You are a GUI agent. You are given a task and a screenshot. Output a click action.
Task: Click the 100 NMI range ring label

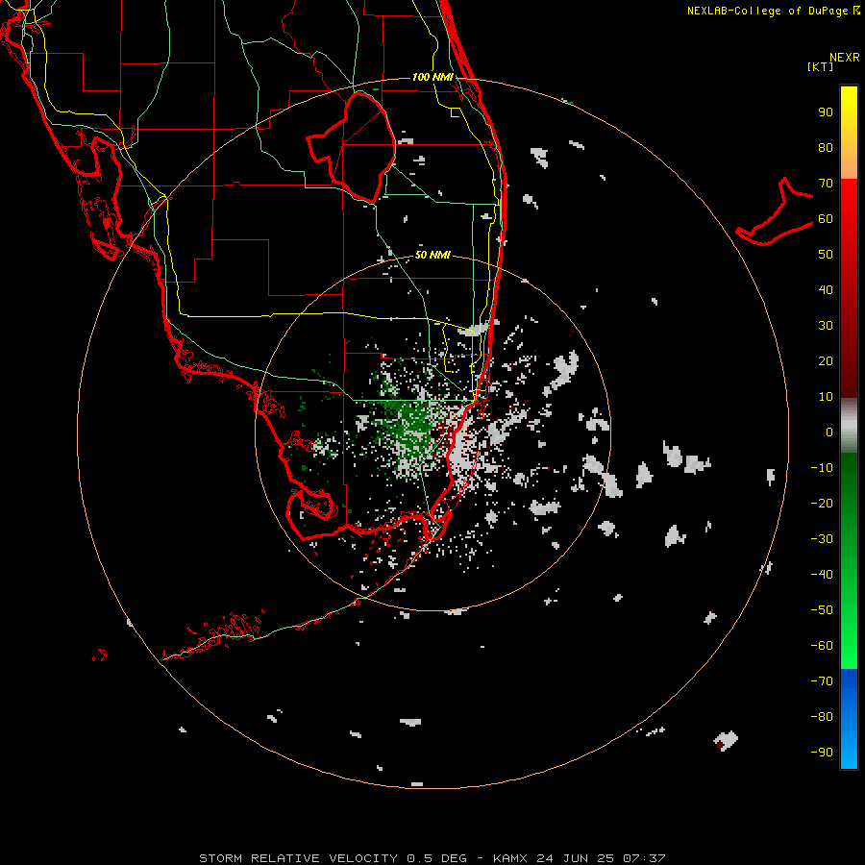click(x=432, y=77)
